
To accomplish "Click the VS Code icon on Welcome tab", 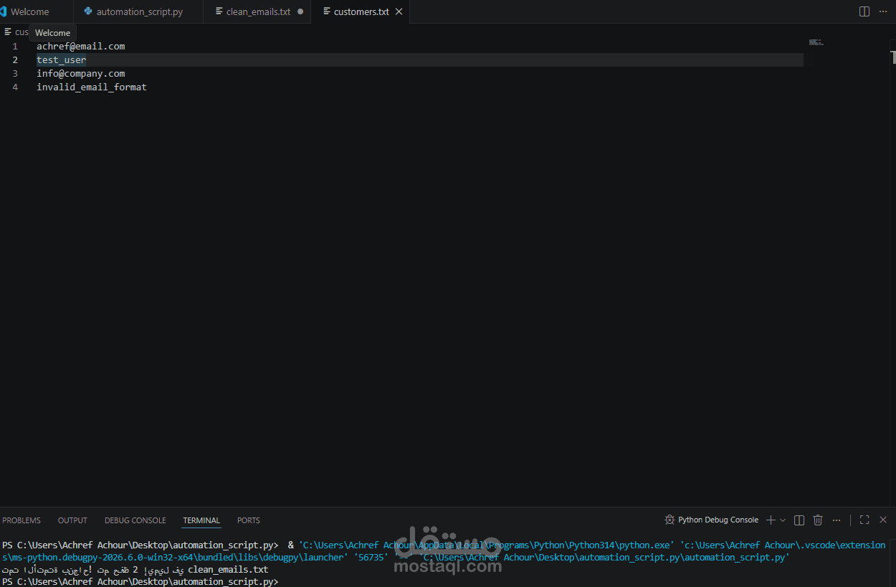I will pyautogui.click(x=3, y=11).
